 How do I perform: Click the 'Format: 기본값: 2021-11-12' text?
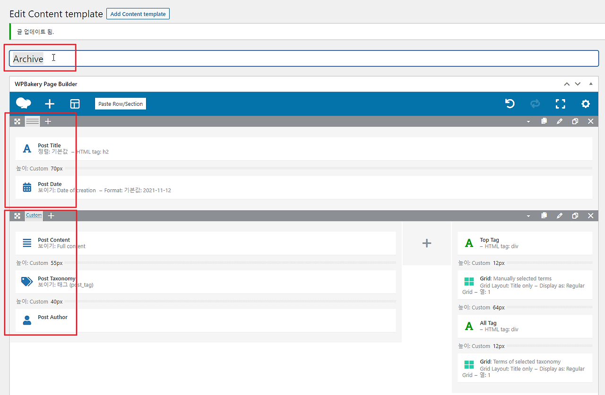tap(138, 191)
